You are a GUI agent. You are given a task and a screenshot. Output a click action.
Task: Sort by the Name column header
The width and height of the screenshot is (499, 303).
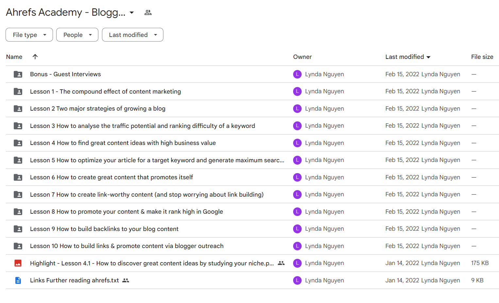14,57
